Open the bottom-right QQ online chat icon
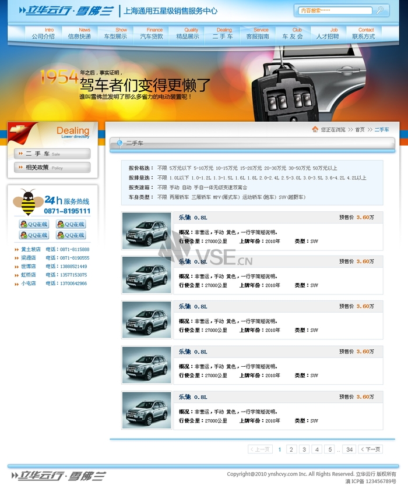This screenshot has height=496, width=408. (71, 235)
